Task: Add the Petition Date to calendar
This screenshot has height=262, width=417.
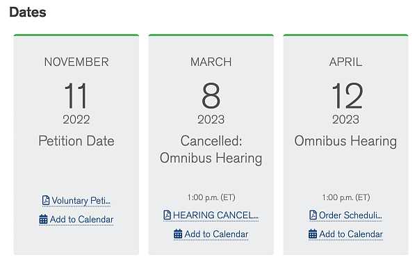Action: (x=76, y=220)
